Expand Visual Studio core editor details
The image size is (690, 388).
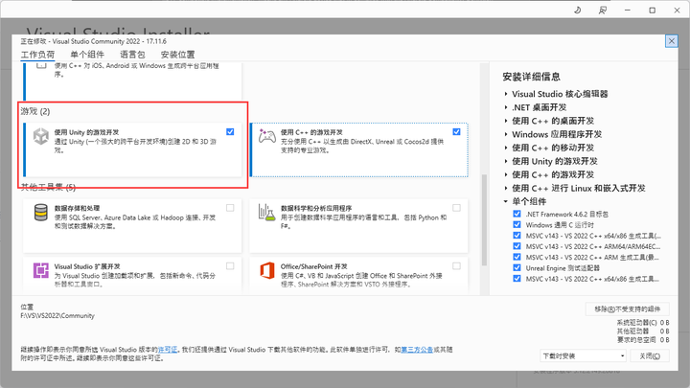pos(506,94)
